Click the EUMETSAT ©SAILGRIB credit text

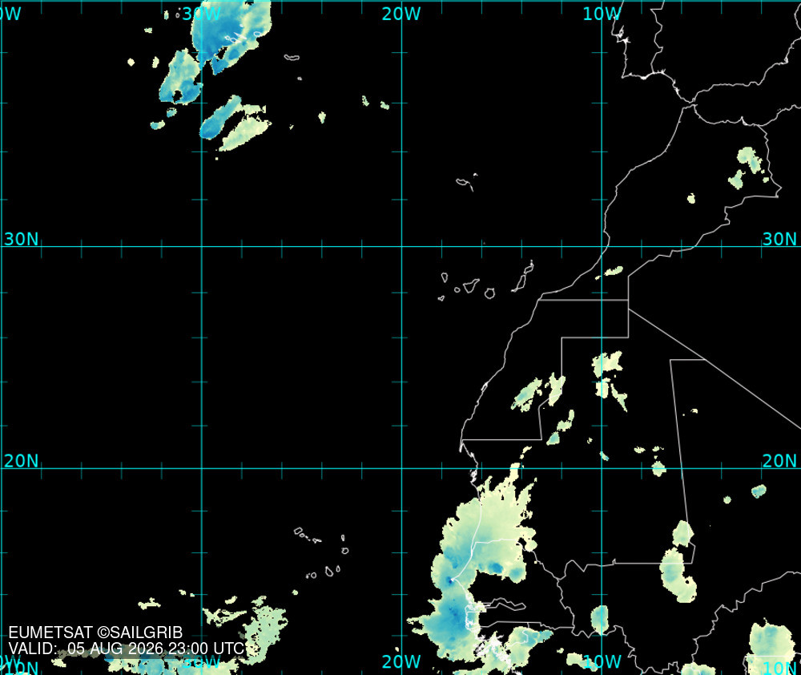[x=95, y=633]
